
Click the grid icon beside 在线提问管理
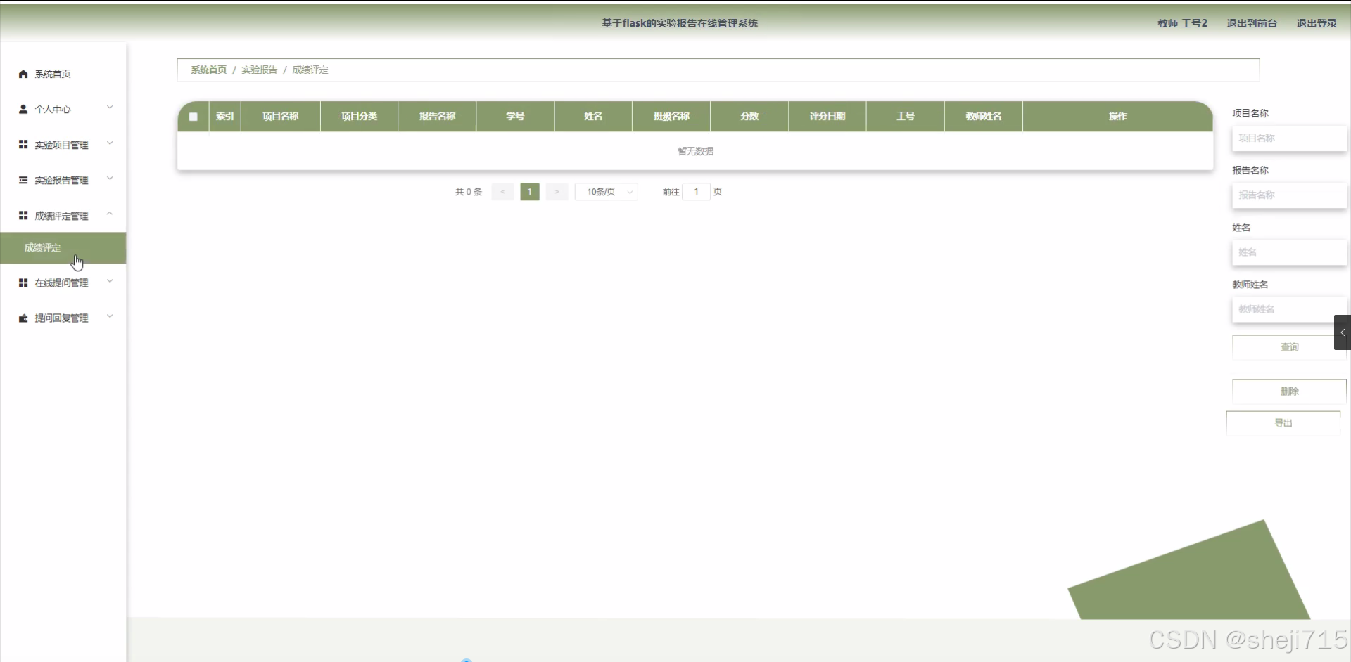(x=23, y=283)
